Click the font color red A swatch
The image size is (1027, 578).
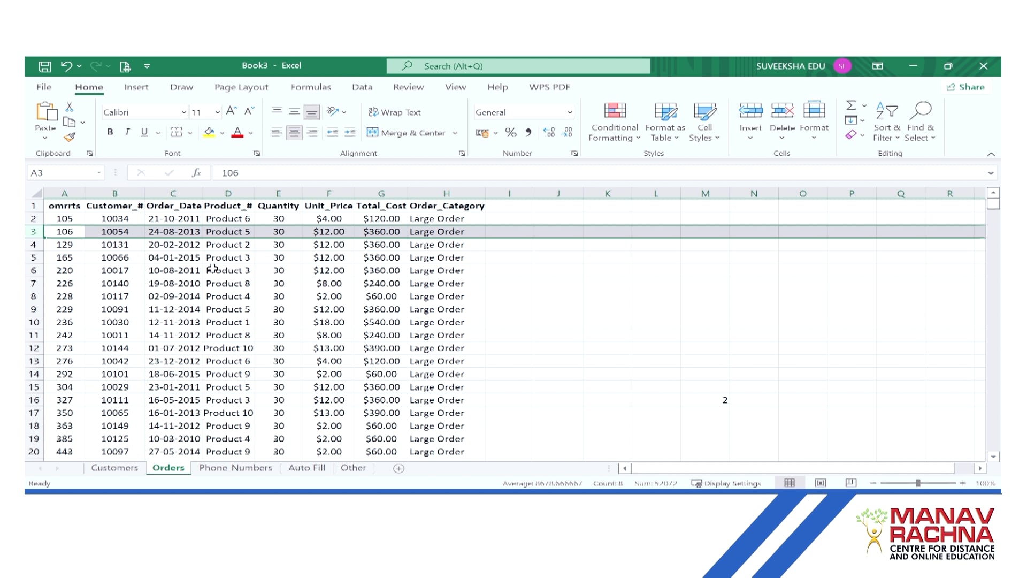(237, 132)
